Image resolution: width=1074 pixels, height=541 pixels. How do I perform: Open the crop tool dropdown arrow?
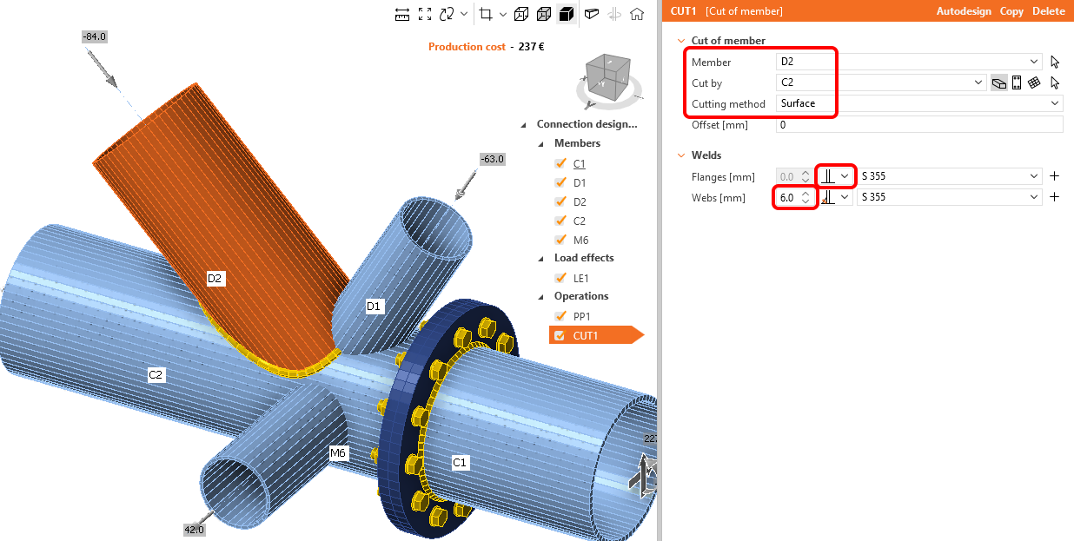click(503, 14)
